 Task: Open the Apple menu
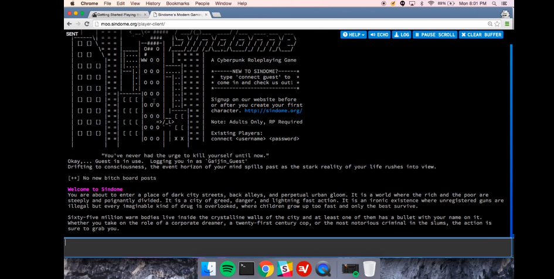[x=73, y=4]
